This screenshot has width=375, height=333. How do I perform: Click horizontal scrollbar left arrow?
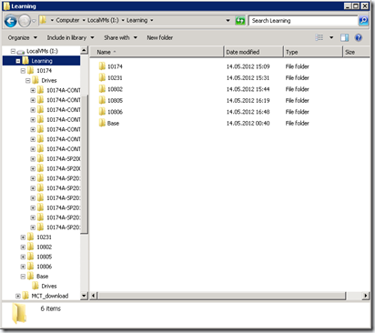[x=94, y=296]
